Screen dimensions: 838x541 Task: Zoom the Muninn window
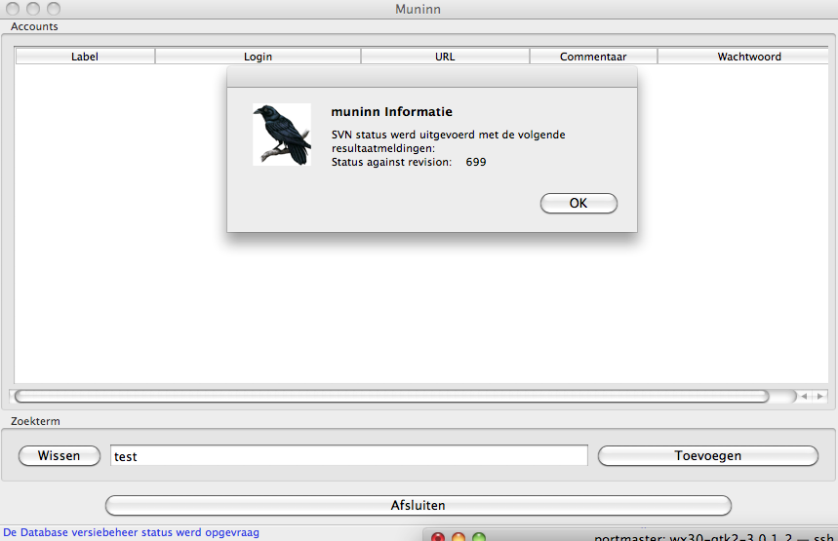tap(54, 9)
